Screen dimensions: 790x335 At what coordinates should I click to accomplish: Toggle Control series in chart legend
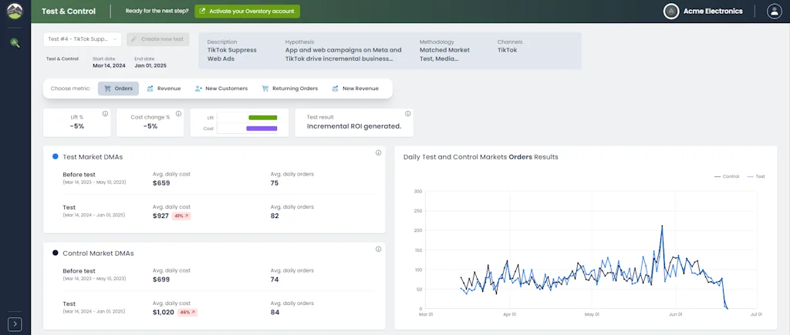[726, 176]
